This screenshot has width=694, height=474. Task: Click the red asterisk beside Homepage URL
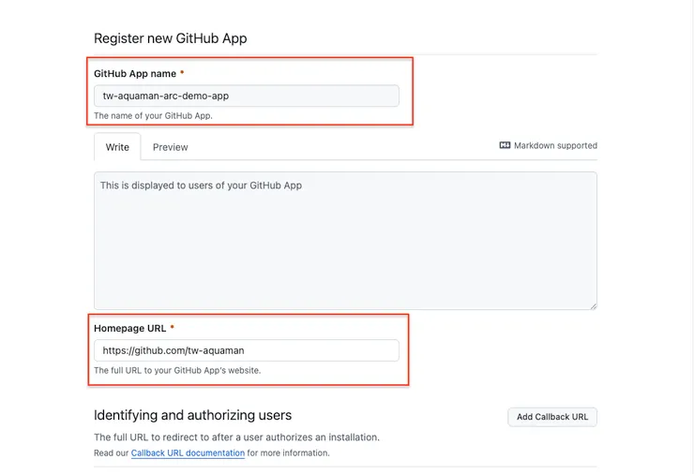tap(173, 328)
